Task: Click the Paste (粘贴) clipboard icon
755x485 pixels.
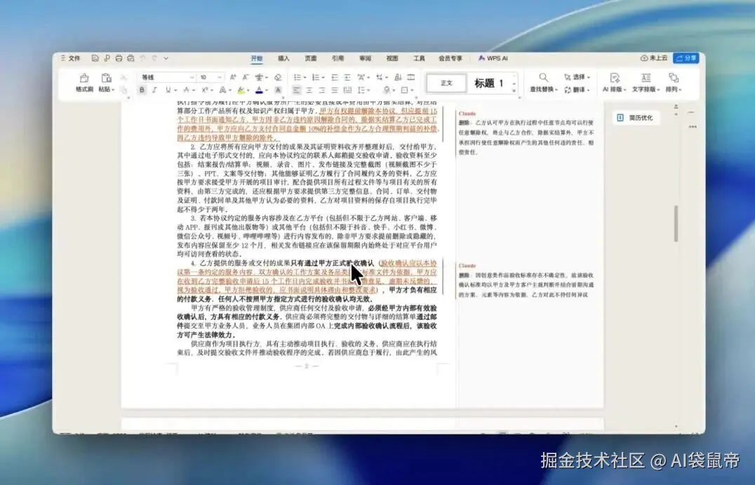Action: tap(107, 78)
